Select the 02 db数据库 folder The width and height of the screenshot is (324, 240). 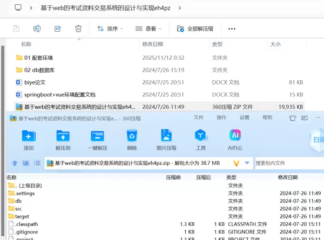(x=39, y=70)
